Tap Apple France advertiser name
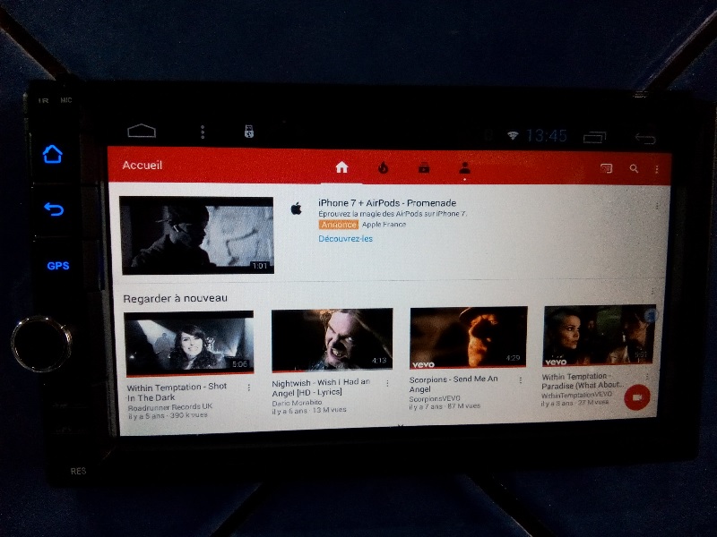The width and height of the screenshot is (717, 537). click(384, 225)
